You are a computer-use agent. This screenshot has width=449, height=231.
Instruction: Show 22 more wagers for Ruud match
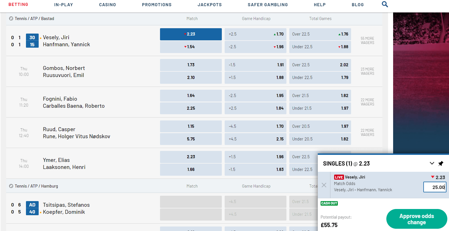[x=367, y=133]
